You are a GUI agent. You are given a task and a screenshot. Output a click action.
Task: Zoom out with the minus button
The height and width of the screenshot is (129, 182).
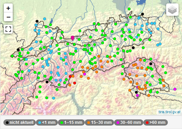(8, 17)
